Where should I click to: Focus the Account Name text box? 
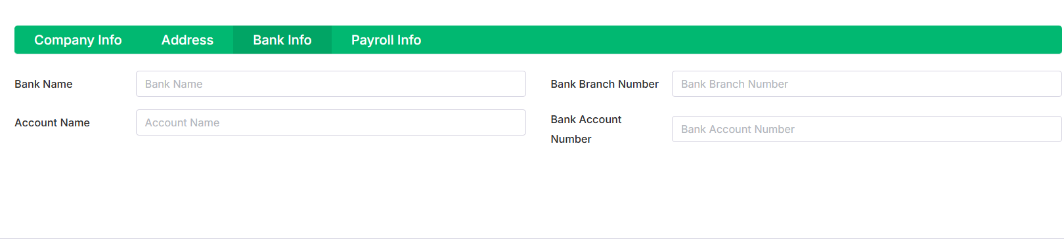331,122
